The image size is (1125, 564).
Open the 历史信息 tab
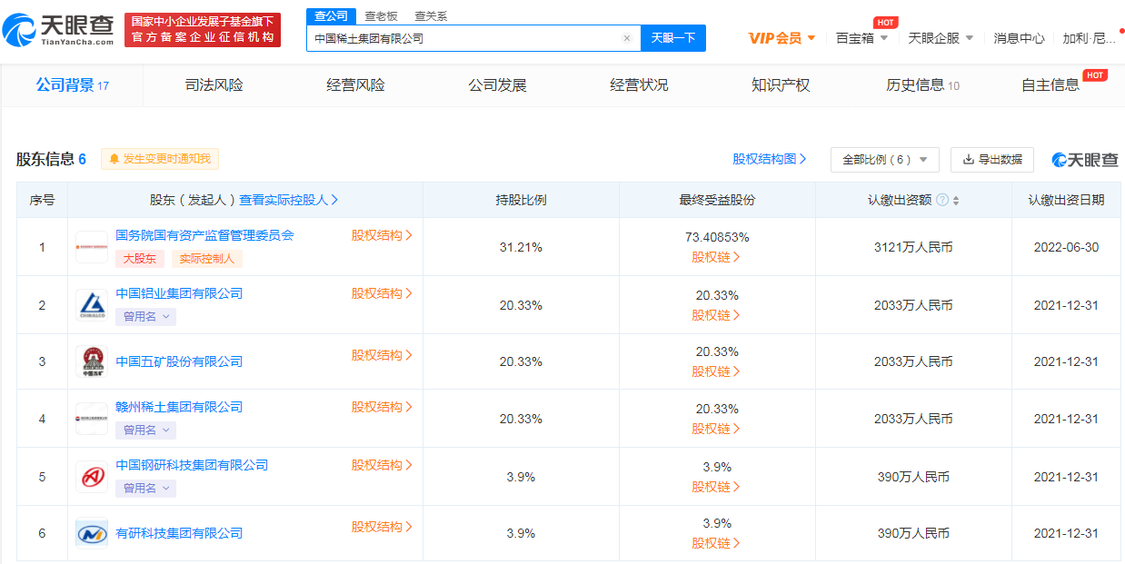(x=922, y=85)
